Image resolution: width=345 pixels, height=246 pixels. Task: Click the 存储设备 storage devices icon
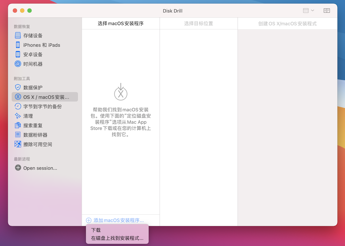(18, 35)
